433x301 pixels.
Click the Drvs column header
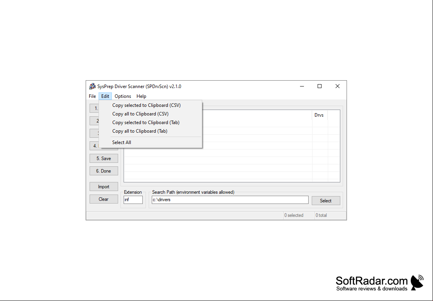pyautogui.click(x=320, y=115)
